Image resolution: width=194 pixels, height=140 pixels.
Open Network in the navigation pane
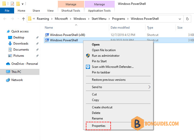(x=17, y=80)
